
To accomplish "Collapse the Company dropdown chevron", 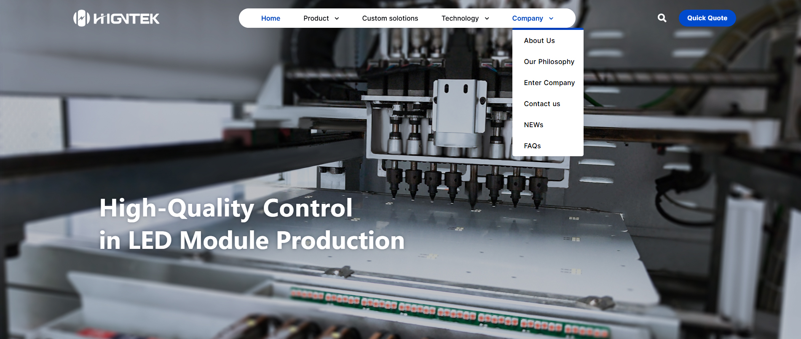I will (x=551, y=19).
